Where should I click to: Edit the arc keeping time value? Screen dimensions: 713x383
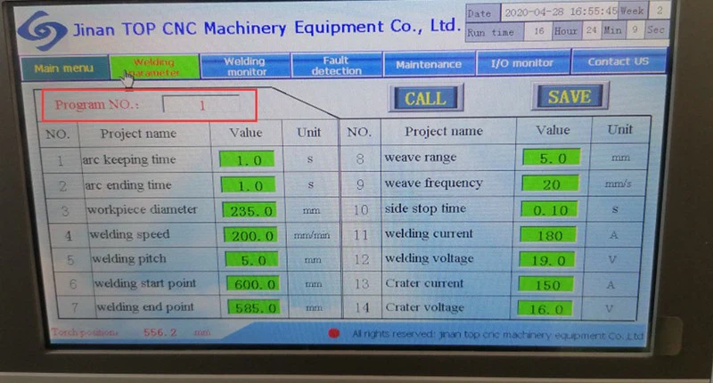(247, 161)
